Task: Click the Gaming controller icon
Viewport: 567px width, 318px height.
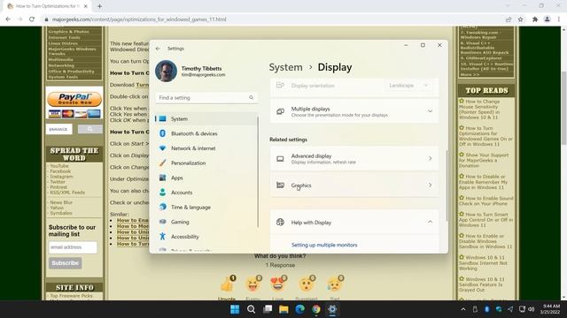Action: (x=163, y=222)
